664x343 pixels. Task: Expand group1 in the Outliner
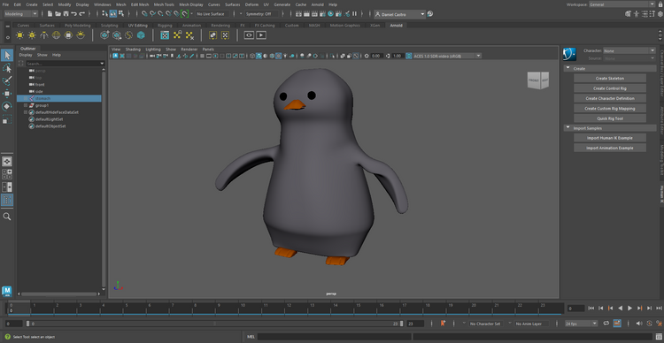(26, 105)
